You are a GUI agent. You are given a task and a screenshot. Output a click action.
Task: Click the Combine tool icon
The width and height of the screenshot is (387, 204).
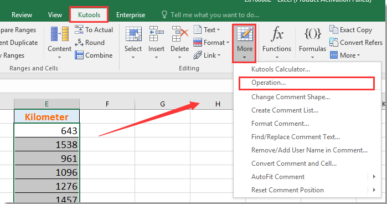point(79,55)
